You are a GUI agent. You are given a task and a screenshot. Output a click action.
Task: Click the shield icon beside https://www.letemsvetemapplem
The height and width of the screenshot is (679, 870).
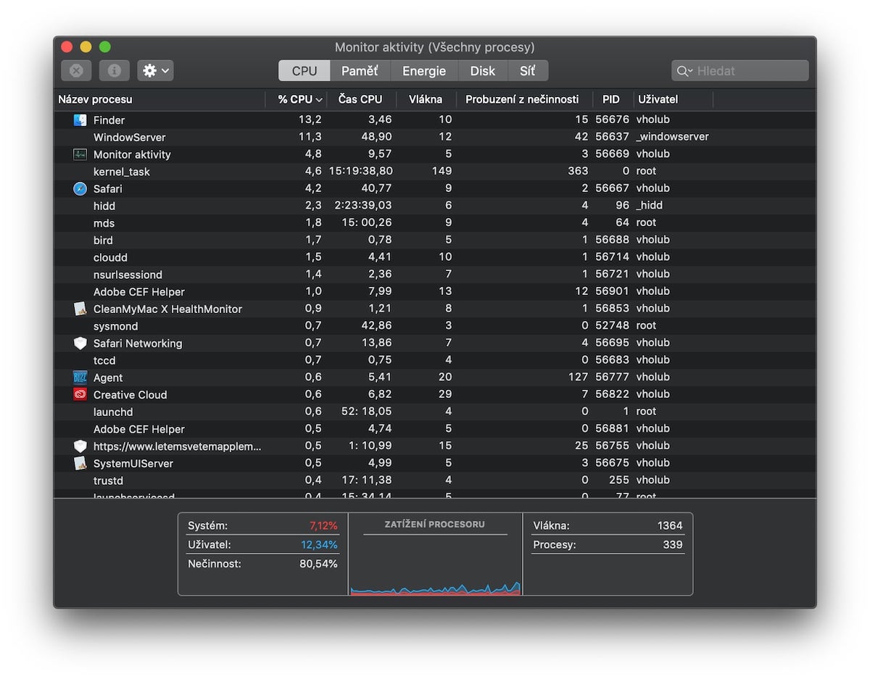pyautogui.click(x=80, y=446)
